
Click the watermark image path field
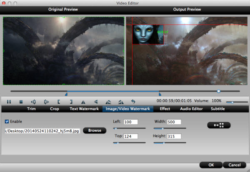point(42,131)
